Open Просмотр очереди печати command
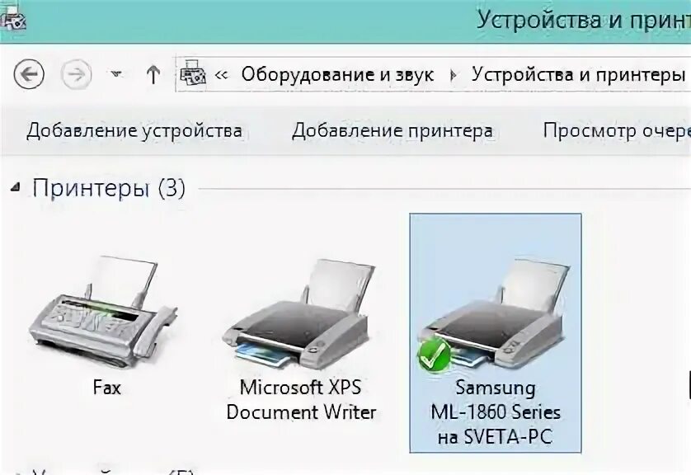Viewport: 691px width, 475px height. 617,131
